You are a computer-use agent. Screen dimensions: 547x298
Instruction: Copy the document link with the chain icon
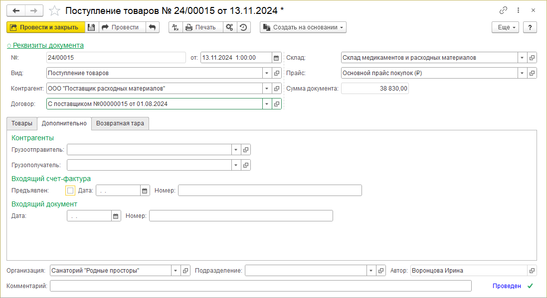503,10
